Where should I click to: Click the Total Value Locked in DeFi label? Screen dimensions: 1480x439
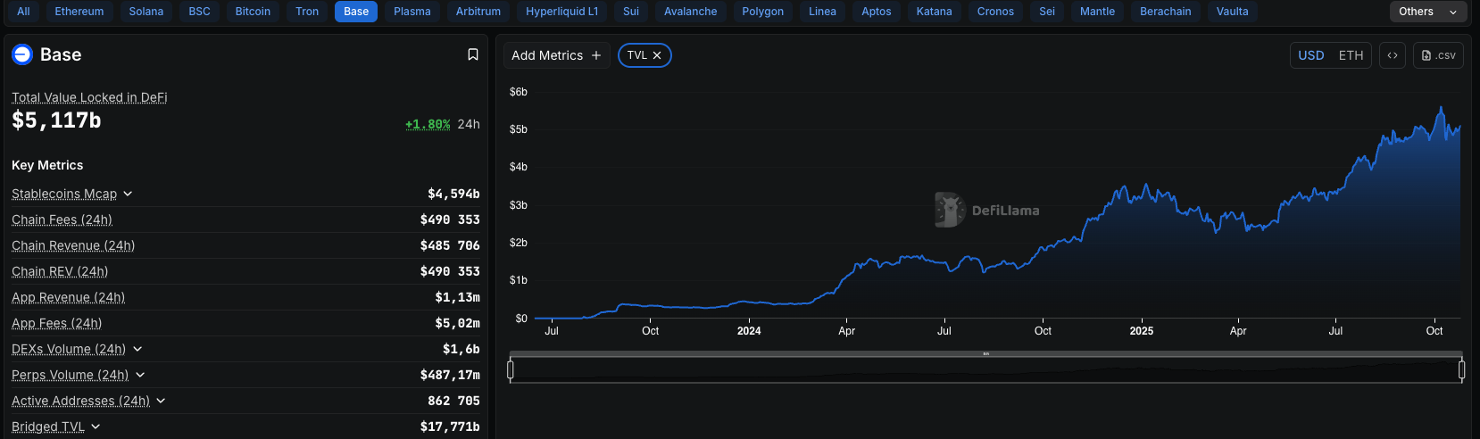(x=89, y=97)
